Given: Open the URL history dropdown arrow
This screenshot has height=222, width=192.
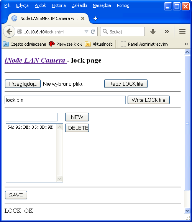Looking at the screenshot, I should pos(86,31).
